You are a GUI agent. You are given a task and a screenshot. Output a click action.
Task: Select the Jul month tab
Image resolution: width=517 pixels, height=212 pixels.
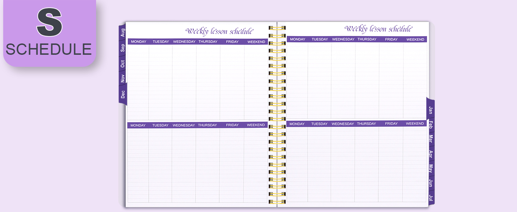pyautogui.click(x=431, y=197)
